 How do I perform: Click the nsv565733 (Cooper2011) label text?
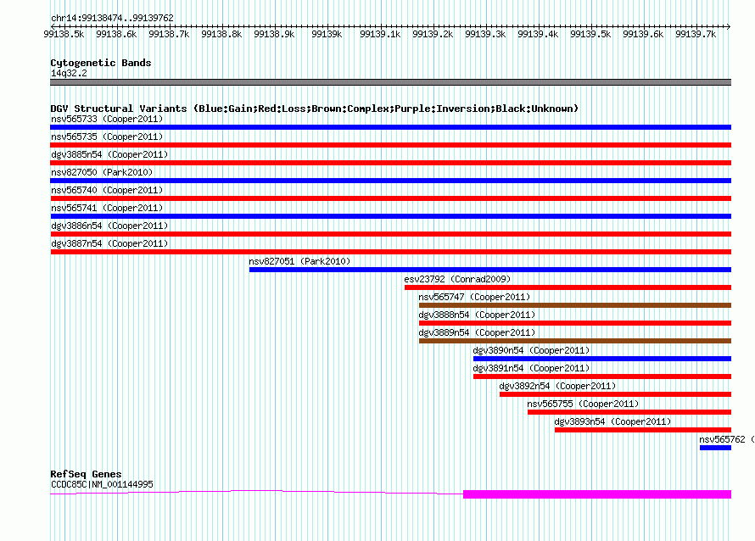coord(107,119)
